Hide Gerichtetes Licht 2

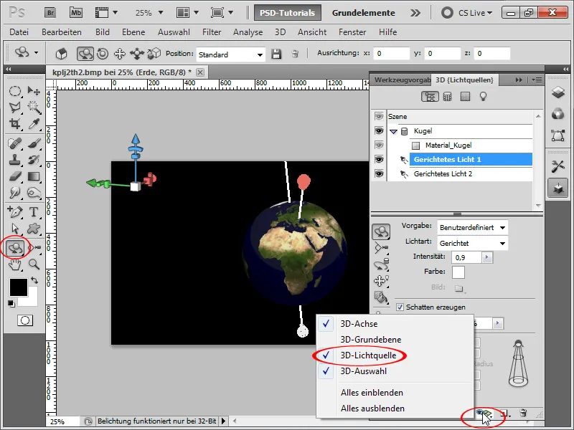[x=379, y=173]
